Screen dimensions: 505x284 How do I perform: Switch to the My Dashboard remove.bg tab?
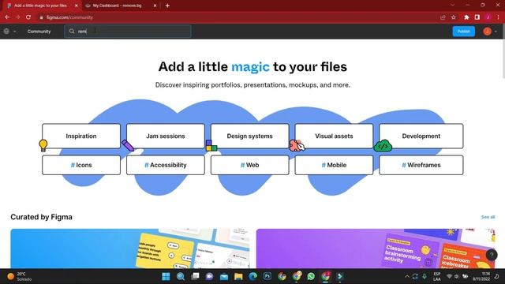pos(118,6)
